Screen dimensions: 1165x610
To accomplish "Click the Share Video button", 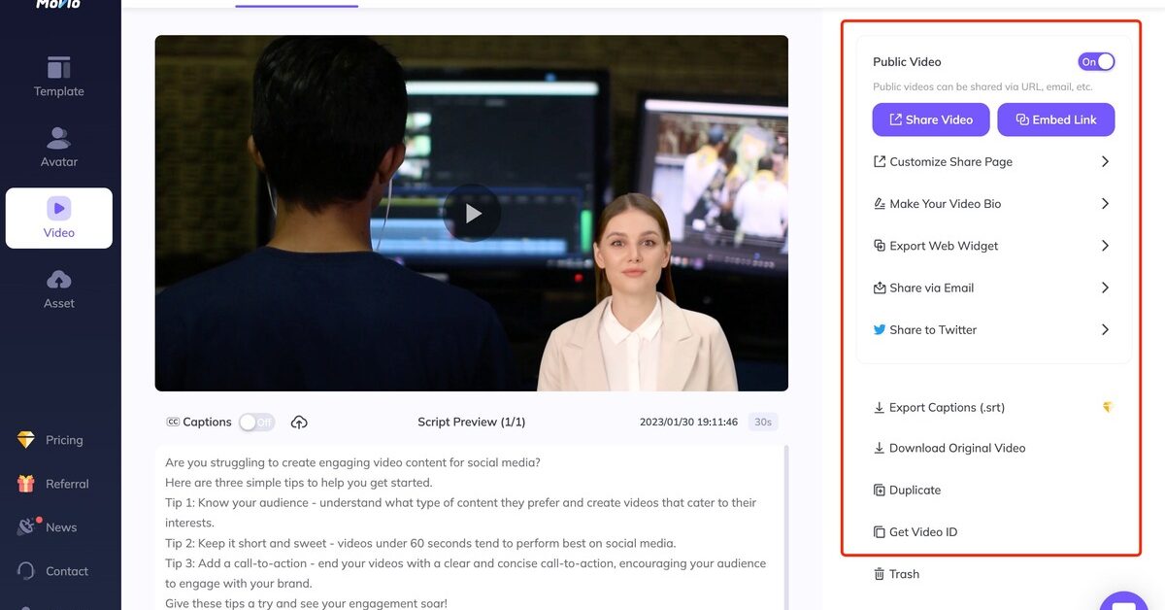I will (931, 119).
